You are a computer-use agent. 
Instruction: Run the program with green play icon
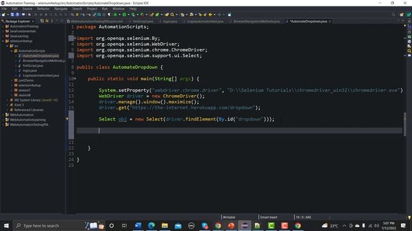tap(124, 15)
